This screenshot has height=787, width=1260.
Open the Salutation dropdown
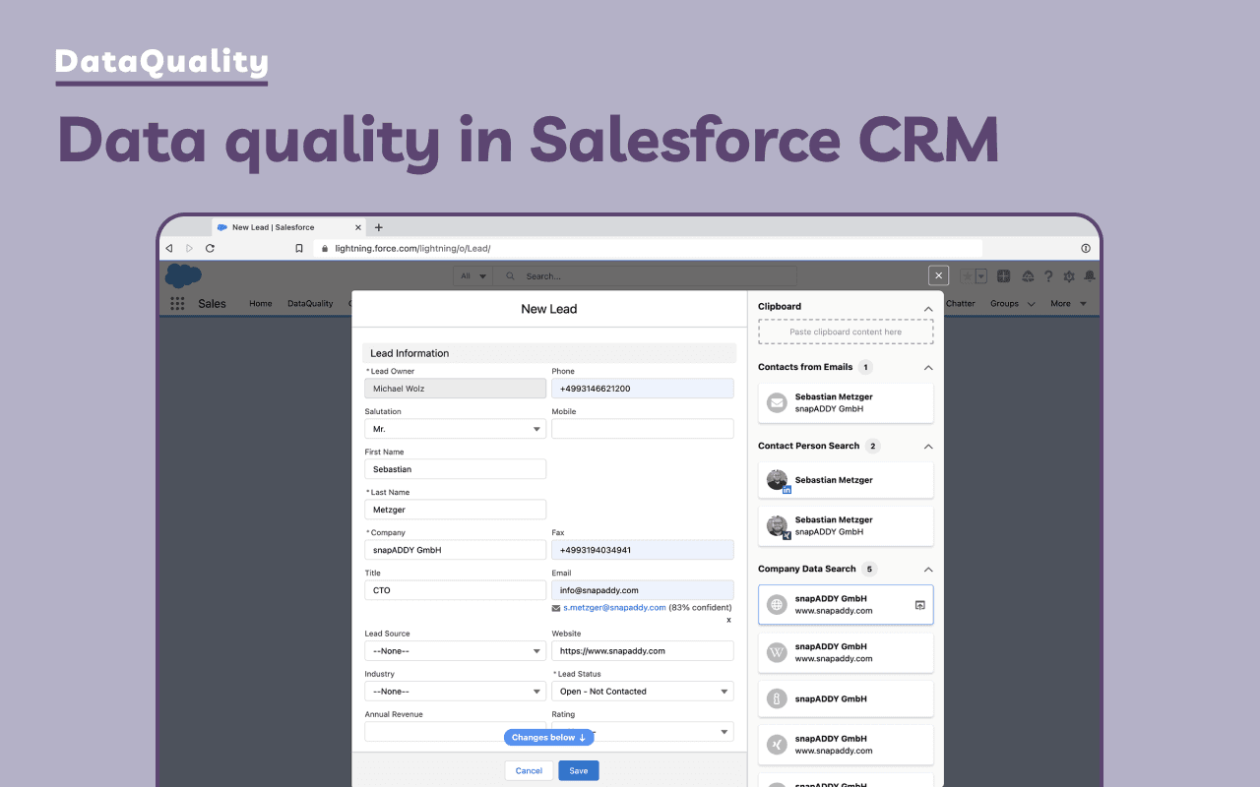pos(455,429)
